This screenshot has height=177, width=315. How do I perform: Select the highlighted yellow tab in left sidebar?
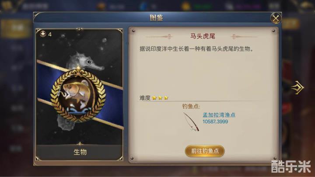[x=16, y=28]
